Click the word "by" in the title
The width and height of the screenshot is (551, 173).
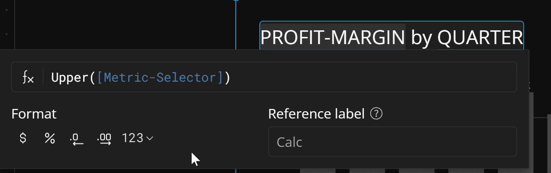[421, 38]
